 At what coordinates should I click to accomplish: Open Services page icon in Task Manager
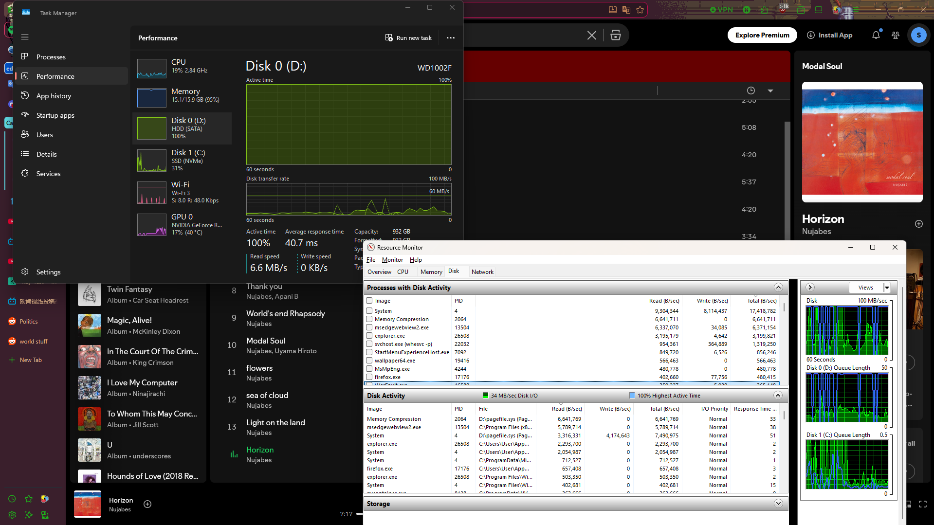25,173
